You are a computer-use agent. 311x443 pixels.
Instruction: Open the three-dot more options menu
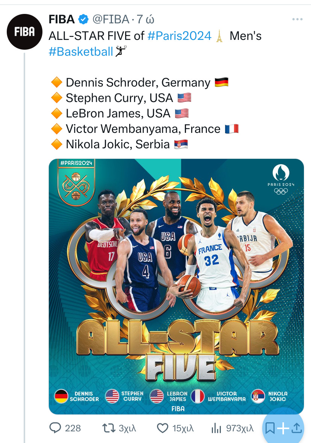(x=297, y=19)
